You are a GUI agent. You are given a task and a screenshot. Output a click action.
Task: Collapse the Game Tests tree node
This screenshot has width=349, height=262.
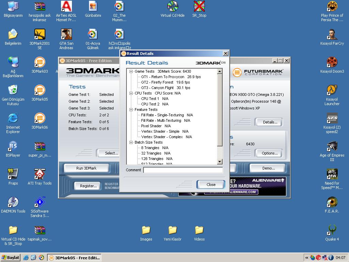[131, 72]
